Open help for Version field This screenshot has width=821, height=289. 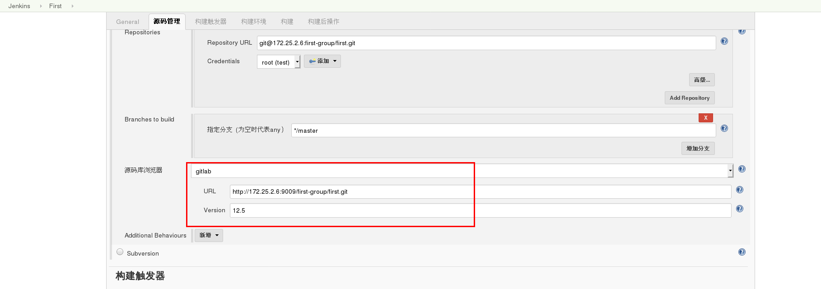(740, 209)
